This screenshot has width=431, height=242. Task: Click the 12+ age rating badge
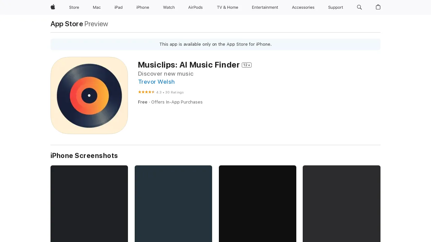click(246, 65)
